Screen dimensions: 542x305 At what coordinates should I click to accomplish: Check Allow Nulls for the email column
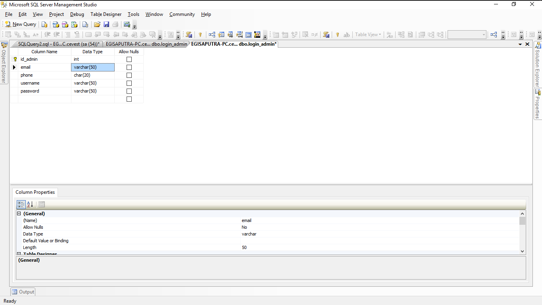tap(129, 67)
